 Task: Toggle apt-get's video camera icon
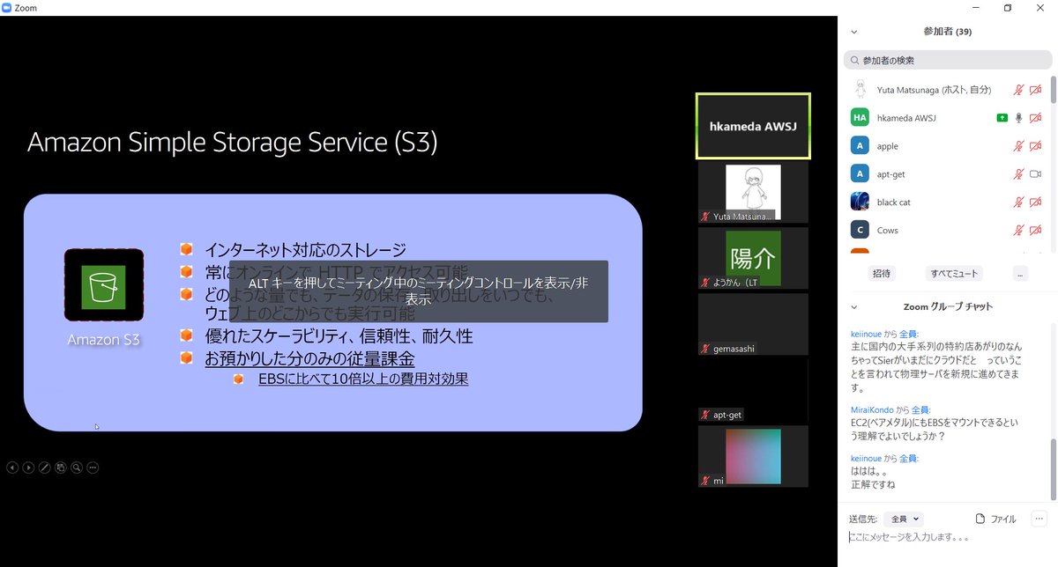point(1036,173)
